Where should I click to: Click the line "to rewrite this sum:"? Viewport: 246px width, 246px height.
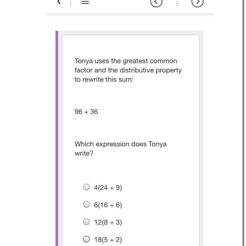[104, 80]
